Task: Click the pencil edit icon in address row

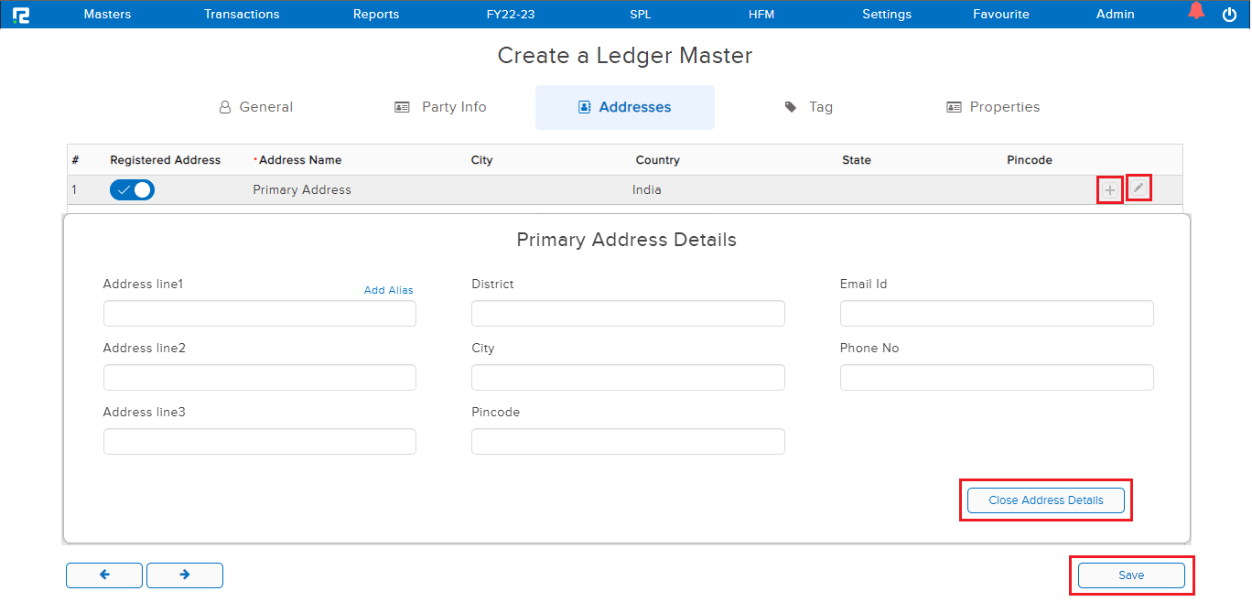Action: (x=1139, y=188)
